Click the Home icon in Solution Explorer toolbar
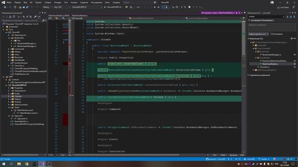Image resolution: width=298 pixels, height=167 pixels. pyautogui.click(x=10, y=17)
